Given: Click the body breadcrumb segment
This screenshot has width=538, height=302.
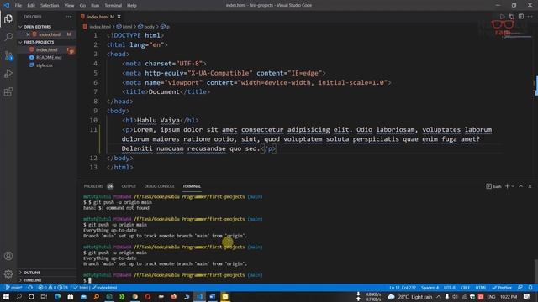Looking at the screenshot, I should click(146, 26).
